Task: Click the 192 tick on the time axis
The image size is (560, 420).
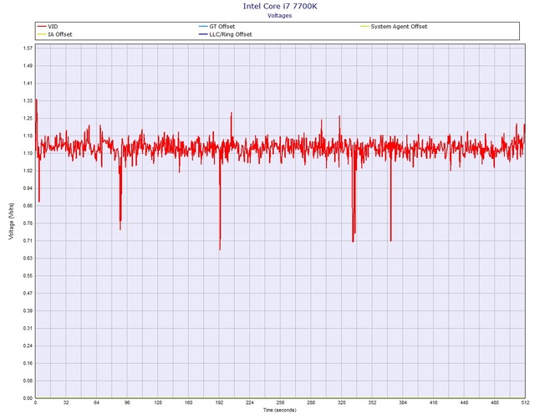Action: (x=219, y=402)
